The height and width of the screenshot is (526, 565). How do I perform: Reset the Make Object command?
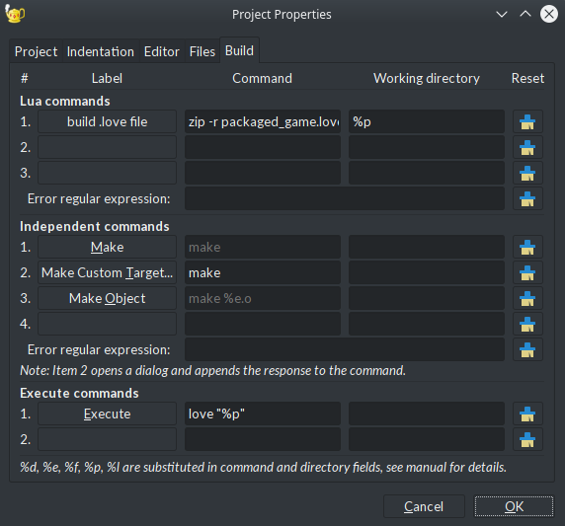coord(527,298)
